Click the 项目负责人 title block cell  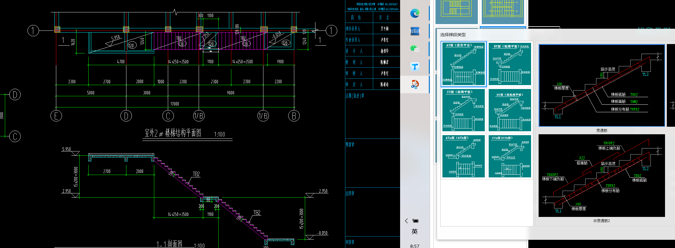(x=359, y=29)
